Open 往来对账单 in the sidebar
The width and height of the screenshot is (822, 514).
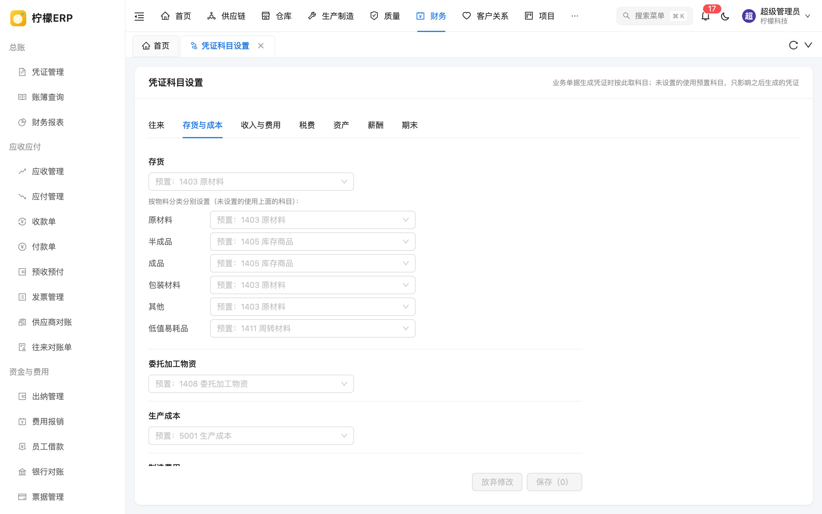coord(52,348)
